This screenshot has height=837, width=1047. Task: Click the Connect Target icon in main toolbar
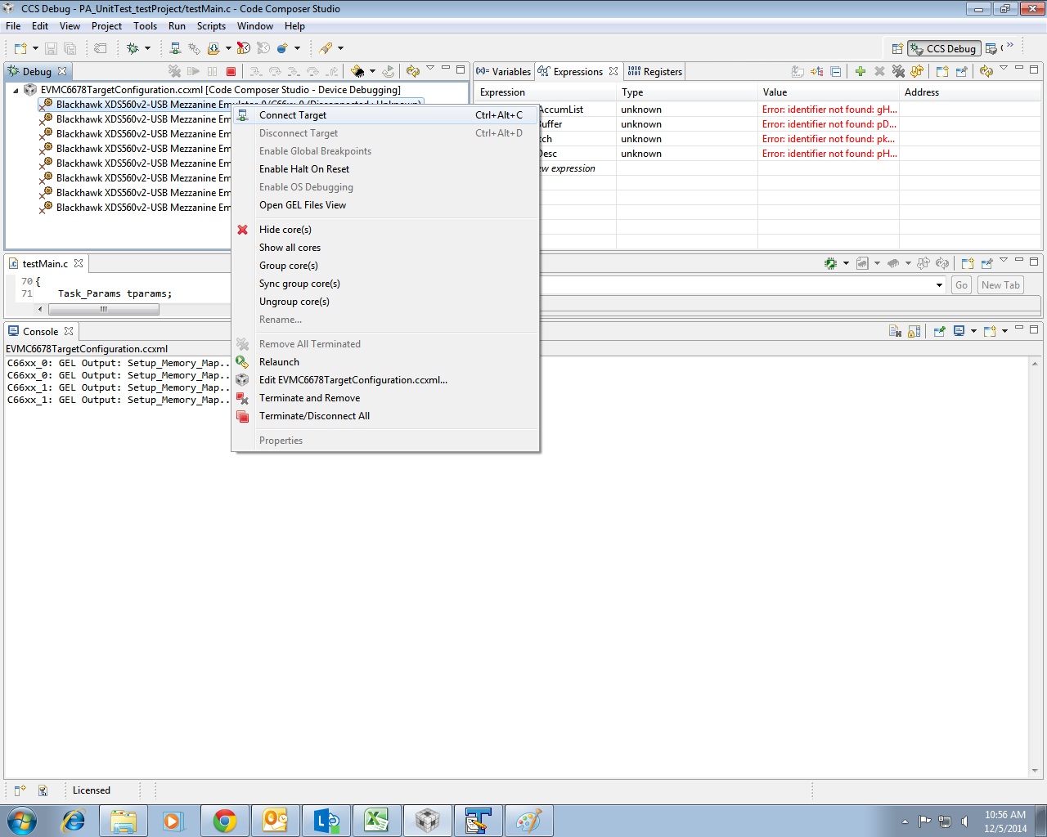coord(175,48)
